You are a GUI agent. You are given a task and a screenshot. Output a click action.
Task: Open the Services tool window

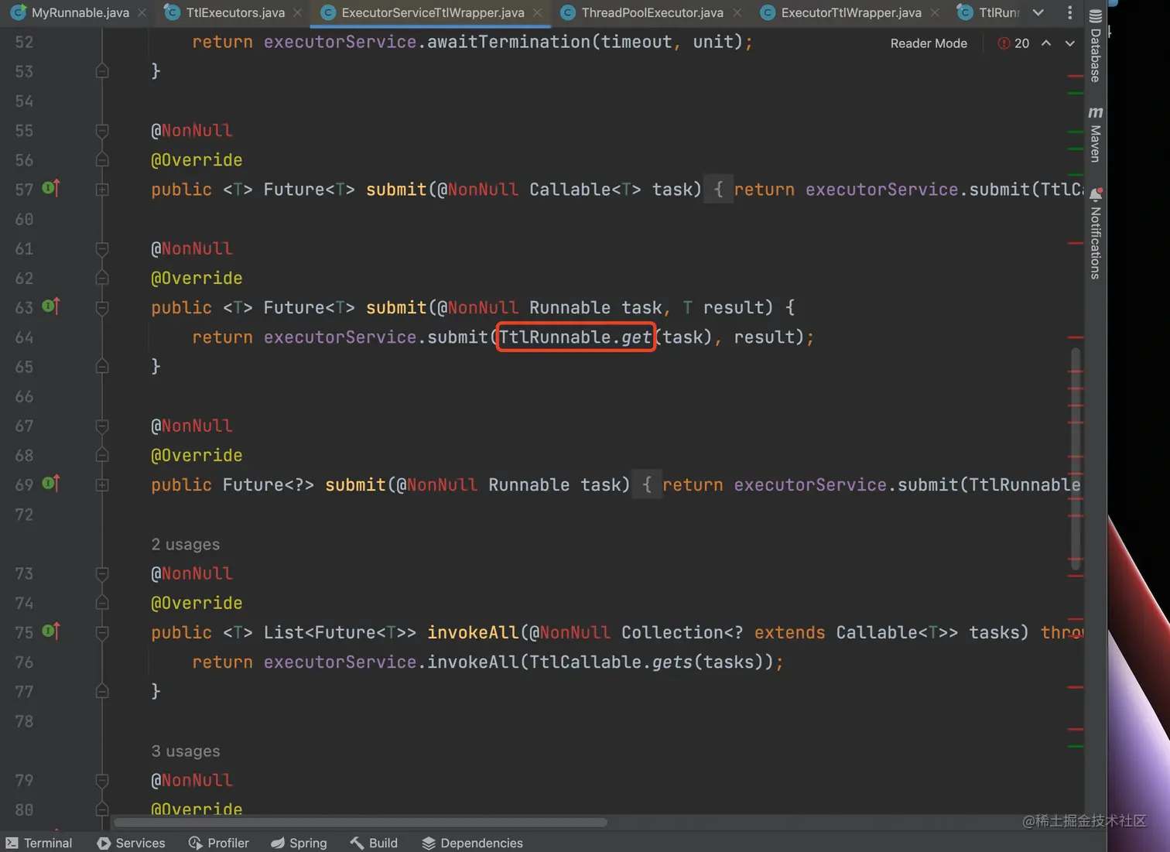pos(131,843)
